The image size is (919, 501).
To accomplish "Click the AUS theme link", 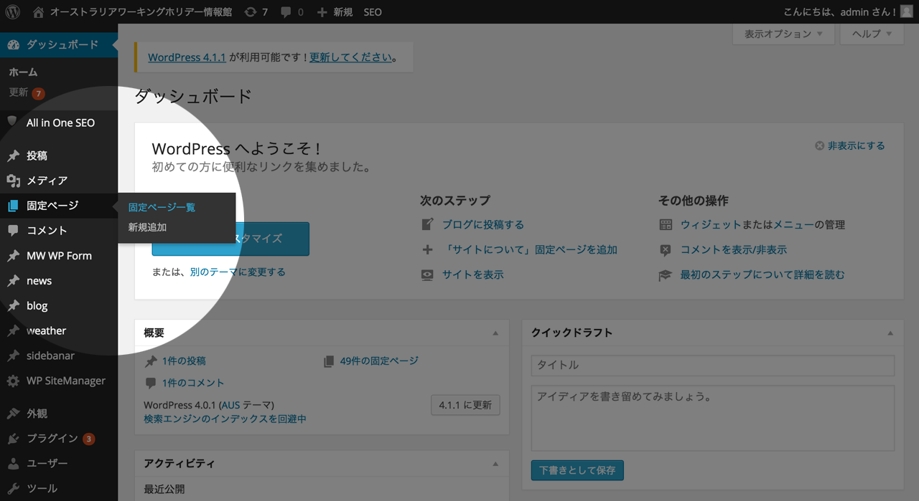I will point(230,405).
